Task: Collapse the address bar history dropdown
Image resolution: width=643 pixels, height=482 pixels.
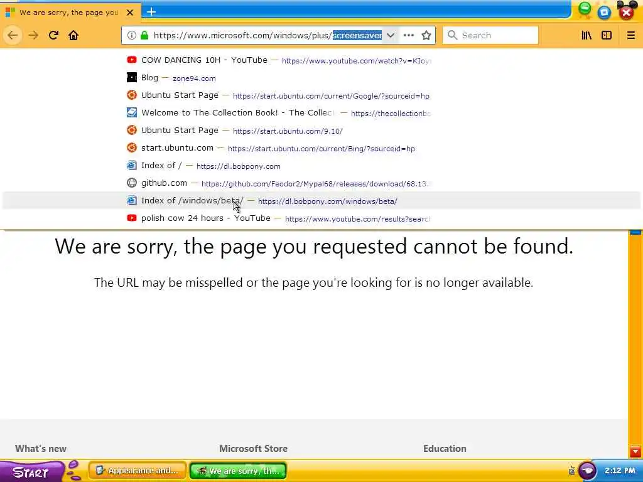Action: tap(391, 35)
